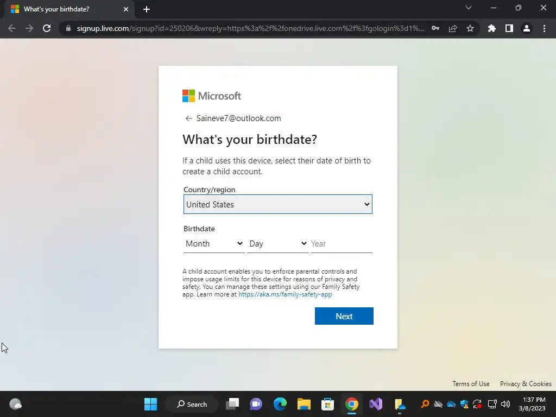
Task: Open the Chrome profile avatar
Action: pyautogui.click(x=527, y=28)
